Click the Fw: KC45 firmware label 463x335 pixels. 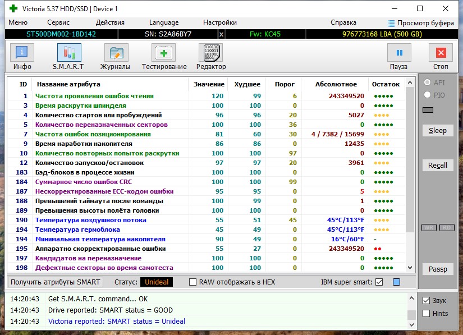pos(265,34)
